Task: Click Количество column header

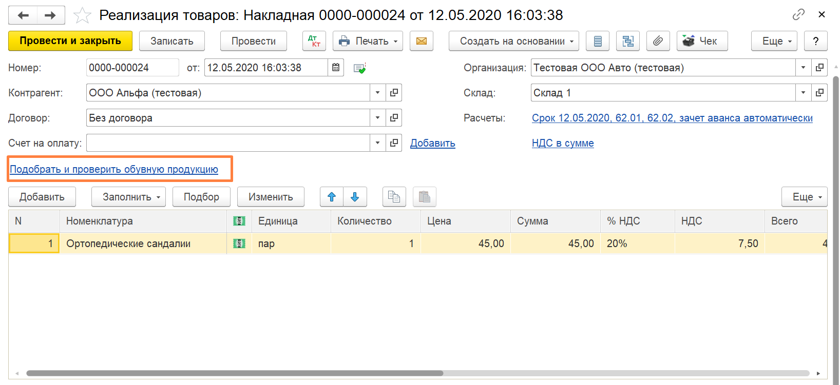Action: pyautogui.click(x=376, y=221)
